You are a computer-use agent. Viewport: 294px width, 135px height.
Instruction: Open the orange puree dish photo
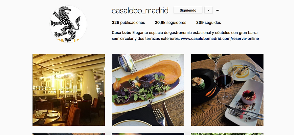pos(148,90)
